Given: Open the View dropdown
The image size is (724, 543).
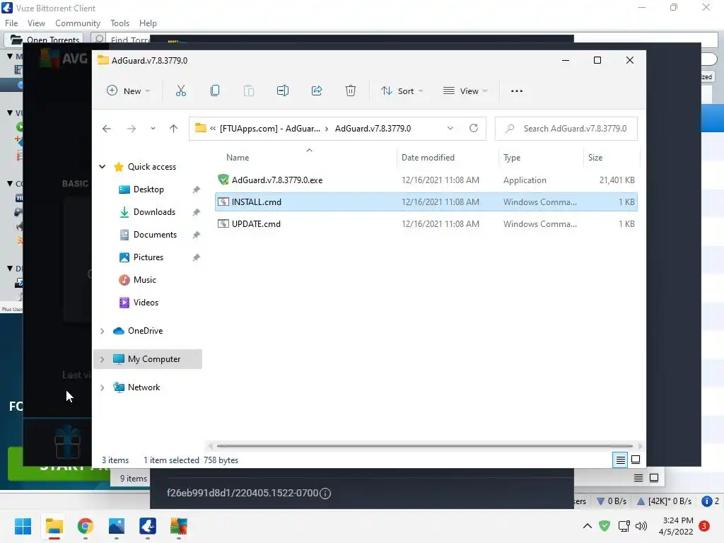Looking at the screenshot, I should [x=465, y=91].
